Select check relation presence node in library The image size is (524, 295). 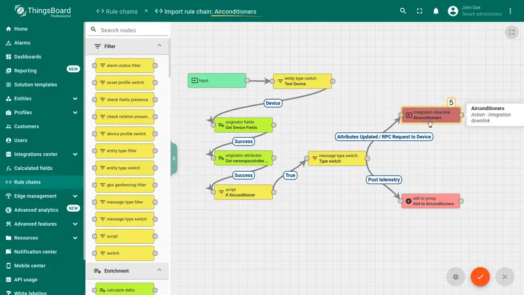[124, 117]
